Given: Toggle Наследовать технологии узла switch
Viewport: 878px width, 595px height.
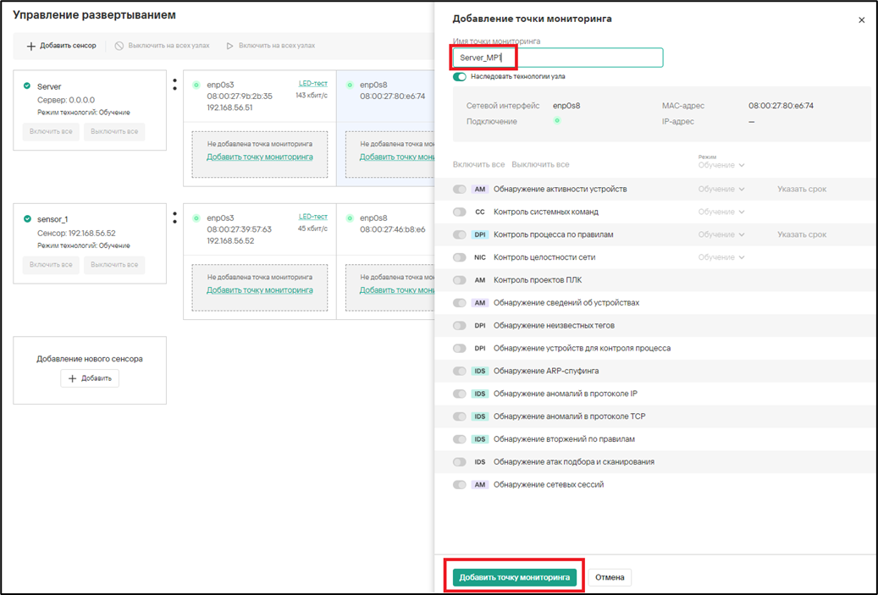Looking at the screenshot, I should [459, 77].
